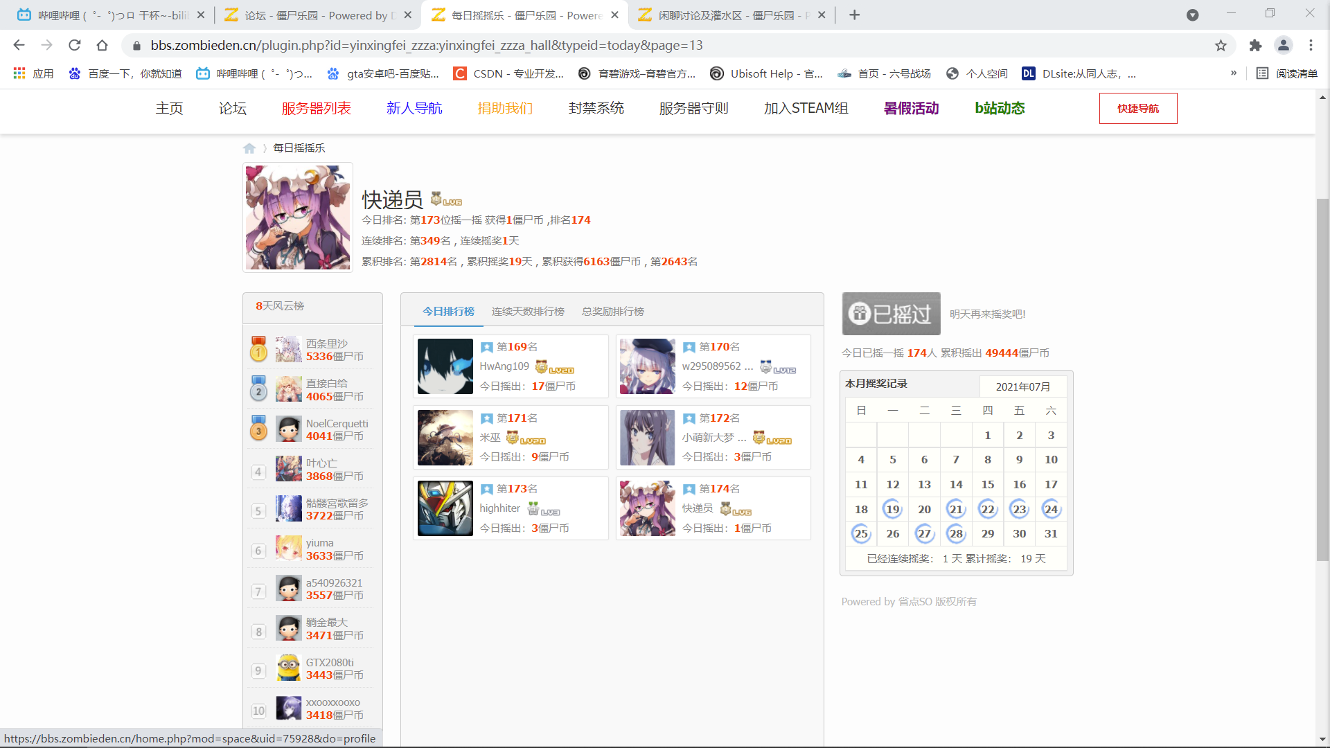1330x748 pixels.
Task: Click the silver medal rank 2 icon
Action: point(258,389)
